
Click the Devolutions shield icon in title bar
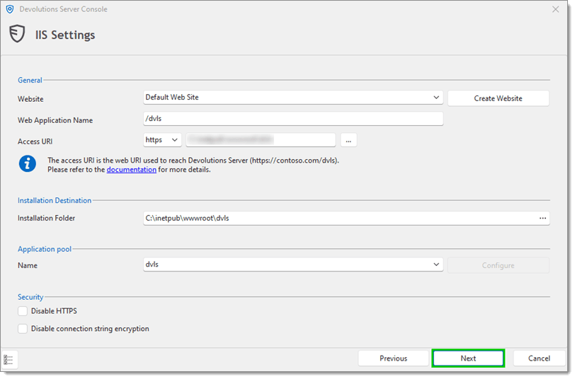[10, 9]
